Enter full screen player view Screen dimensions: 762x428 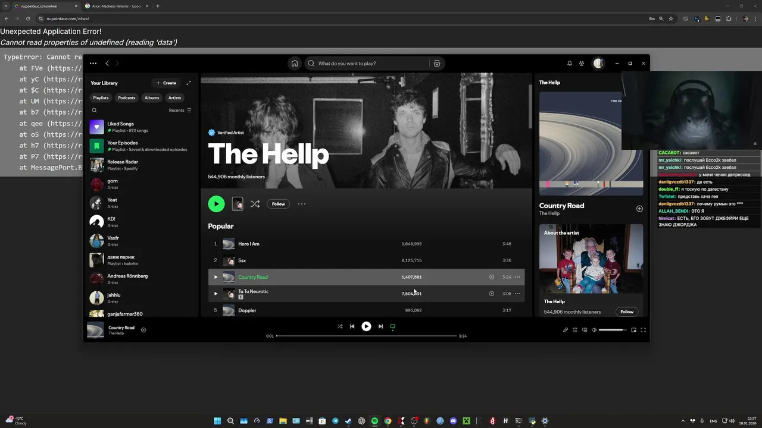coord(643,330)
